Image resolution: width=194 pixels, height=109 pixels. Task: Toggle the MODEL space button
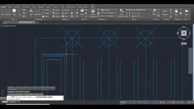point(123,102)
